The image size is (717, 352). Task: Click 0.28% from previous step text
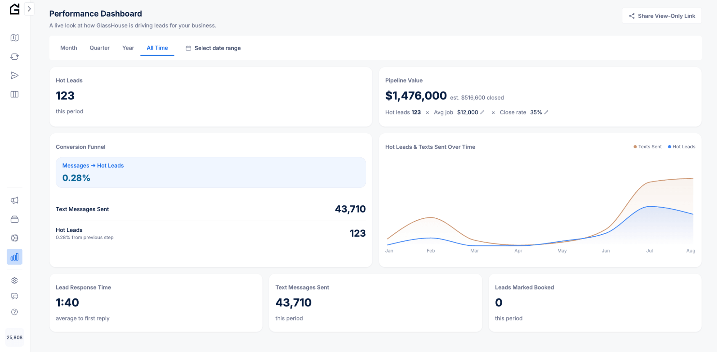[85, 237]
